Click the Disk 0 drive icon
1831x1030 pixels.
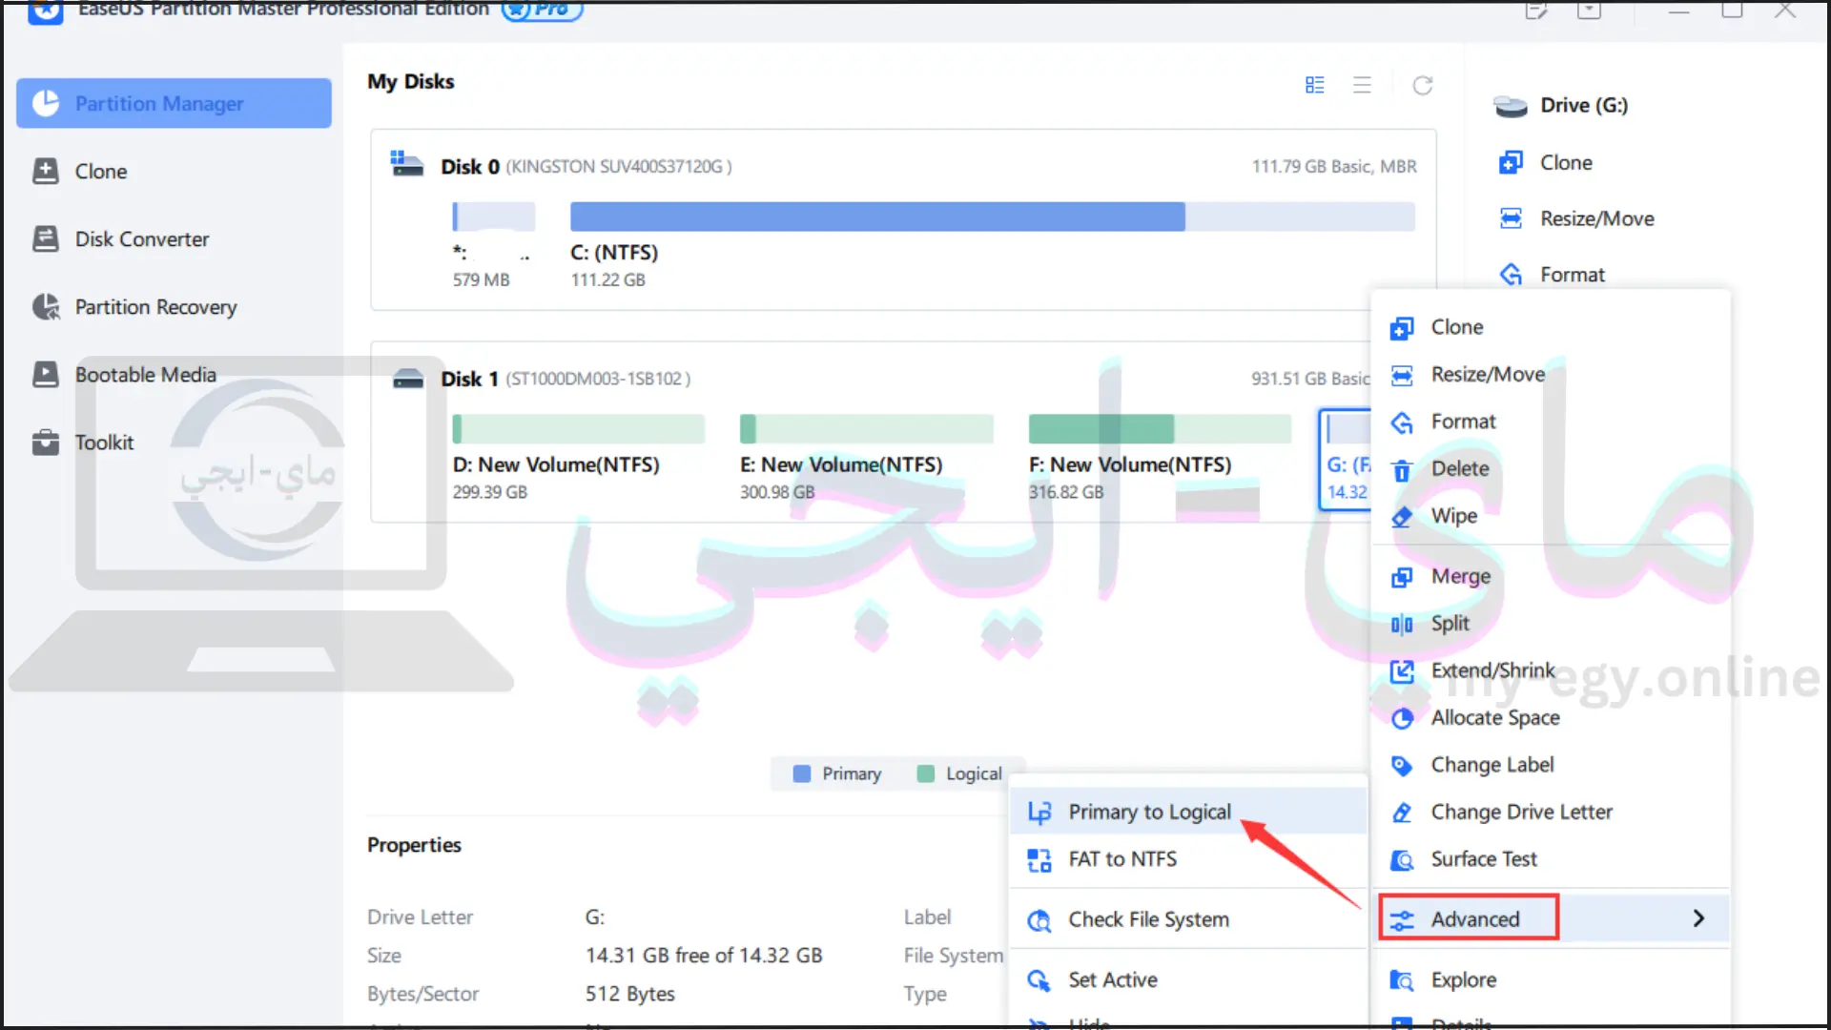click(407, 164)
